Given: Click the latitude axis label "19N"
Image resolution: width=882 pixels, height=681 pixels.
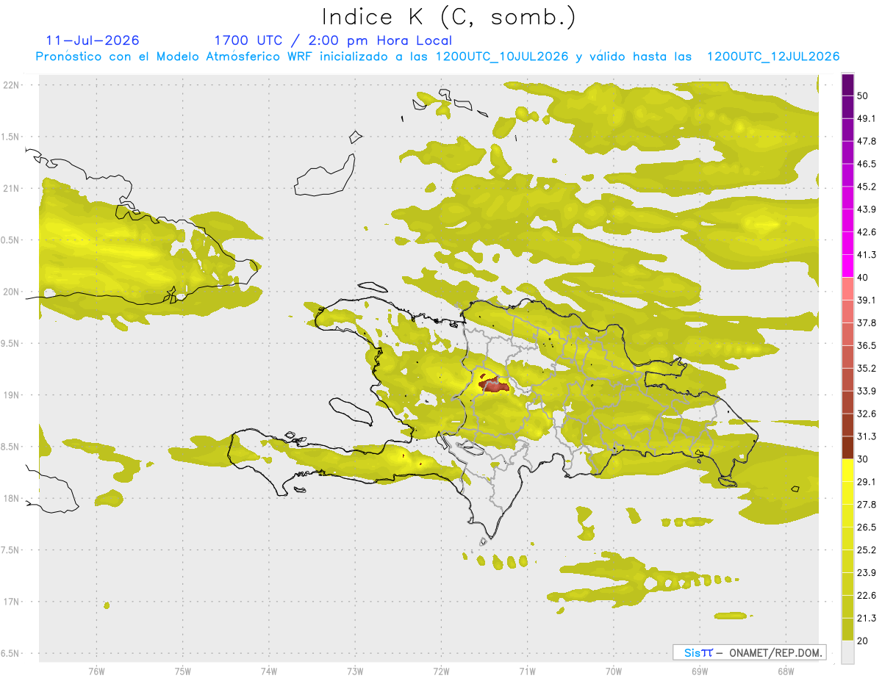Looking at the screenshot, I should coord(12,395).
